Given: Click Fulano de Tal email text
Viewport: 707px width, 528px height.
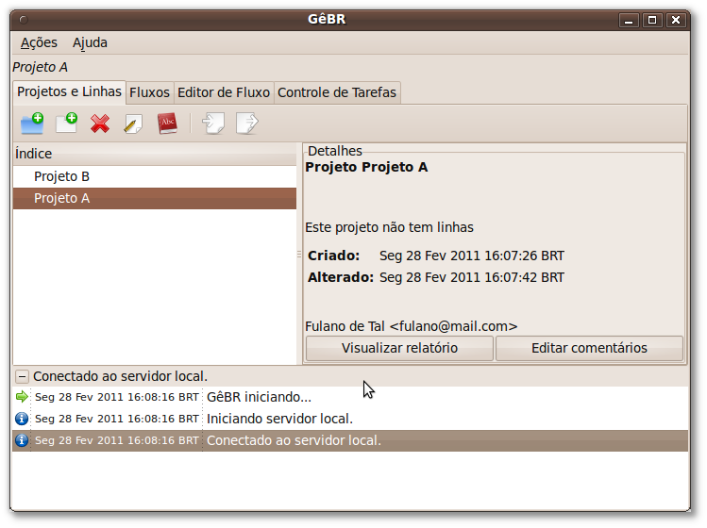Looking at the screenshot, I should [x=412, y=326].
